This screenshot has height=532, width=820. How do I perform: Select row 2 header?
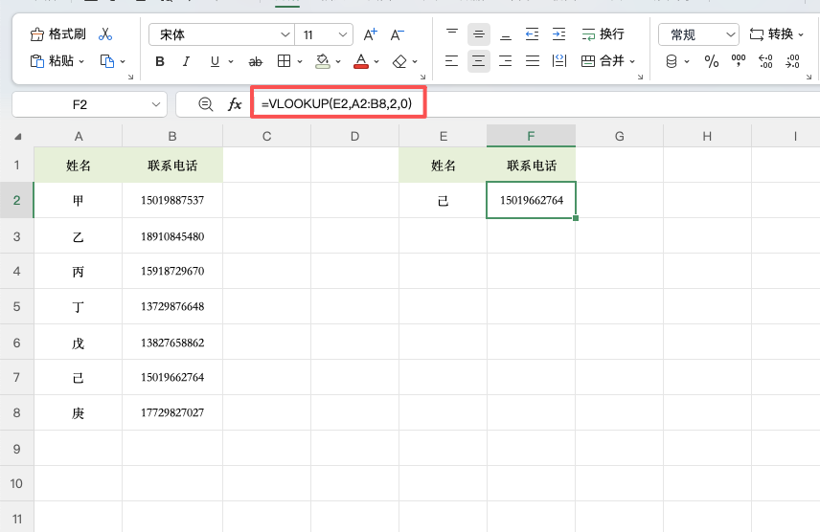[x=16, y=200]
